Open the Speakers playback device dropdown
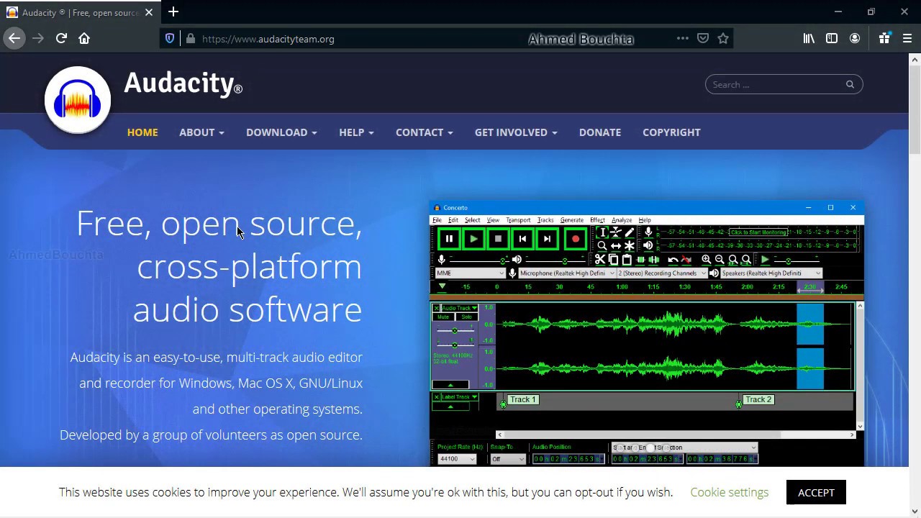The width and height of the screenshot is (921, 518). (771, 273)
